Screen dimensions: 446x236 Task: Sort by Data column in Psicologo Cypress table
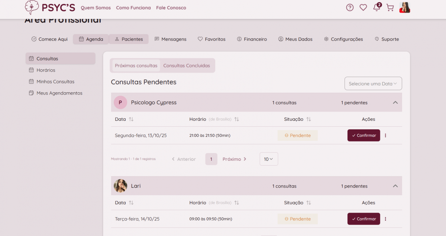pyautogui.click(x=131, y=119)
